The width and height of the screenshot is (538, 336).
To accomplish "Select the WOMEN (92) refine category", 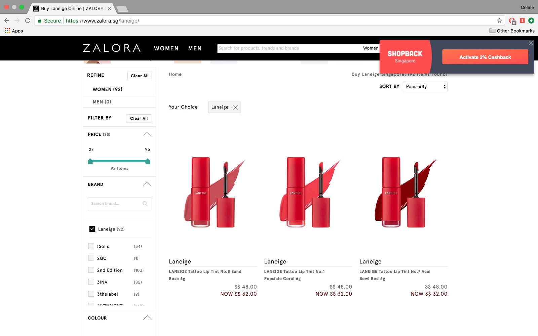I will (108, 89).
